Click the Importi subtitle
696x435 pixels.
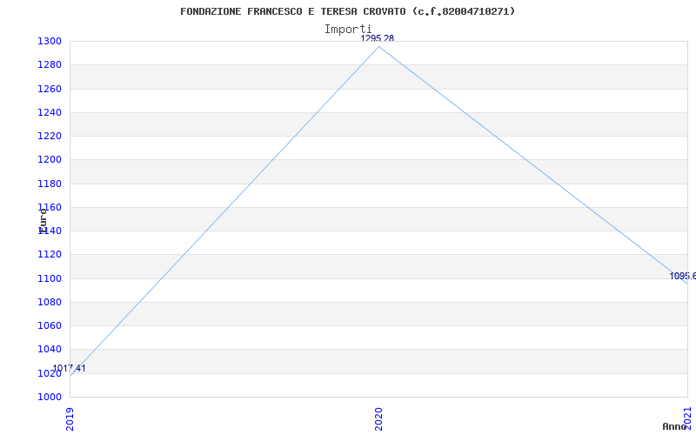pos(348,30)
